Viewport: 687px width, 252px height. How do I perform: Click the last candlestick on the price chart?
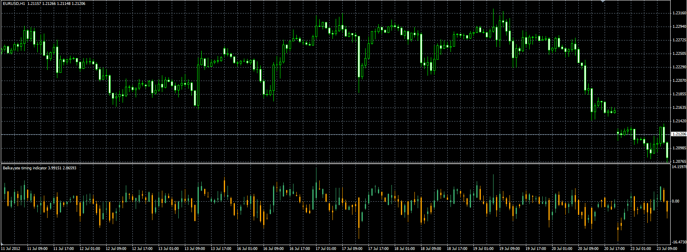pos(667,150)
